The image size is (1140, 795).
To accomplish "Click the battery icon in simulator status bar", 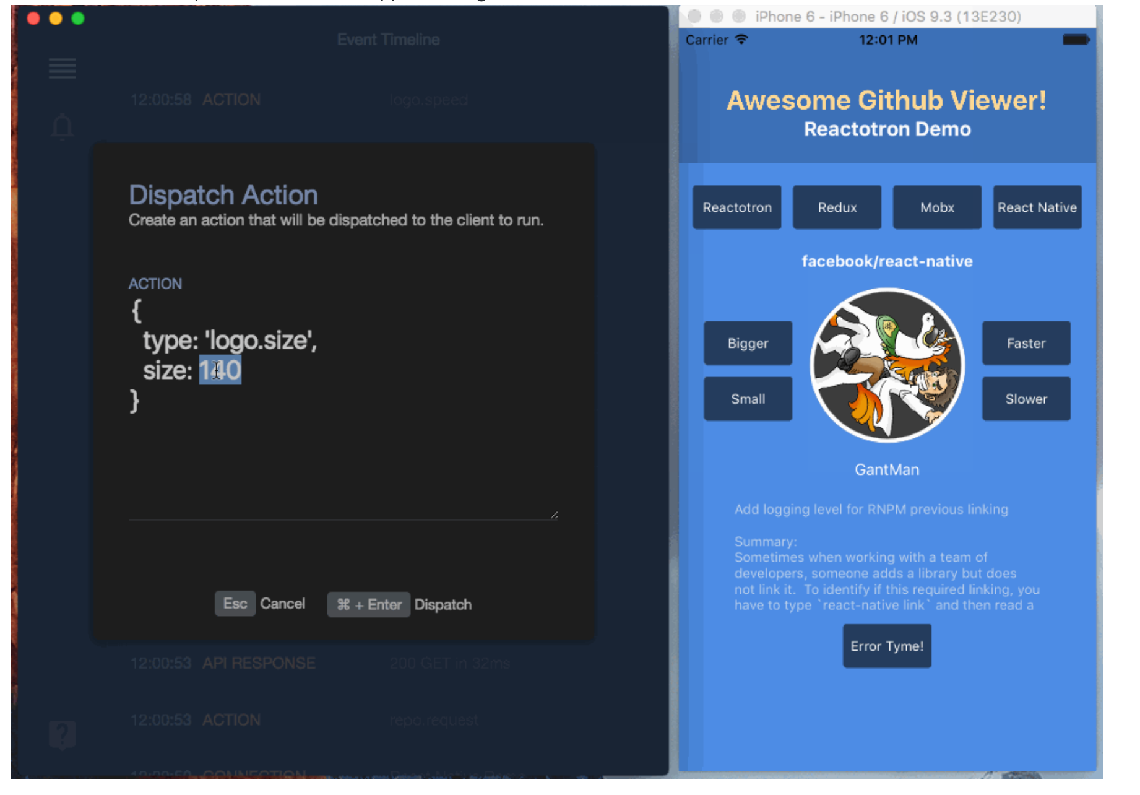I will (1076, 40).
